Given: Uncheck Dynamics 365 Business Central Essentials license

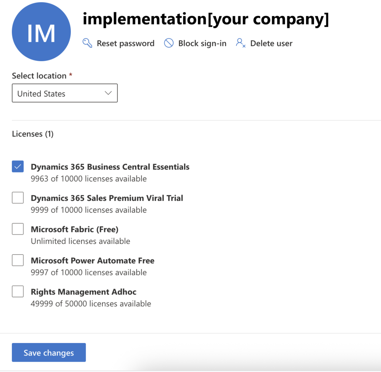Looking at the screenshot, I should (18, 166).
